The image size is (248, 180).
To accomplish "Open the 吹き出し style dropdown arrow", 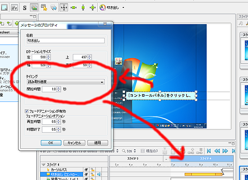I will pos(123,7).
